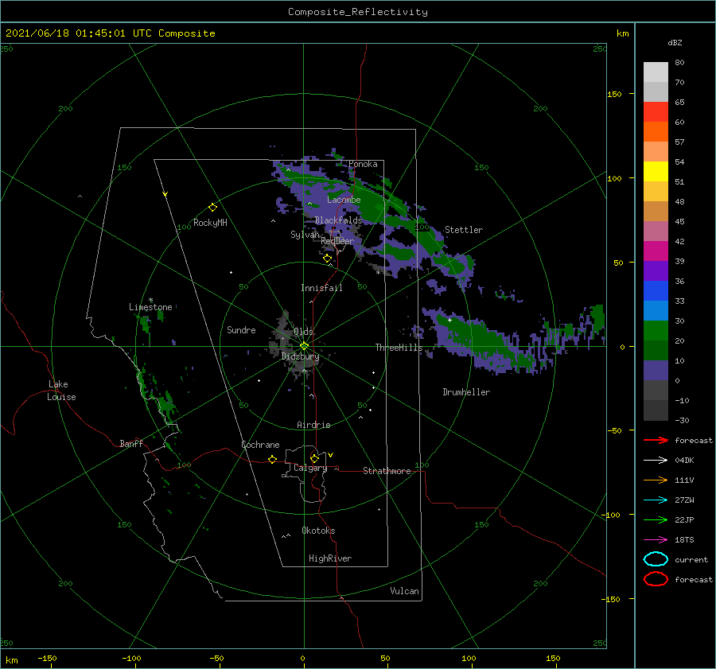Click the yellow diamond marker near Cochrane
Viewport: 716px width, 669px height.
[x=272, y=459]
